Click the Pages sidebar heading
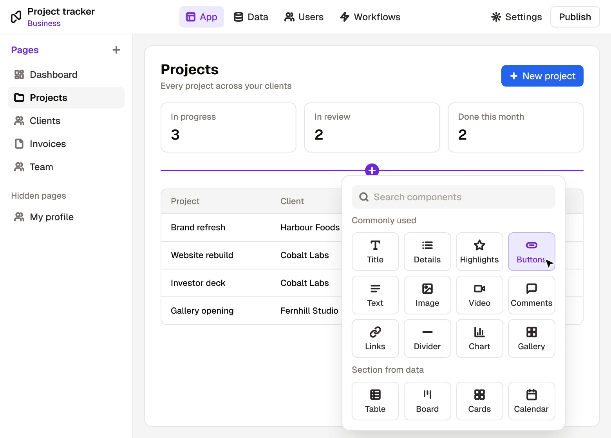The image size is (611, 438). click(x=25, y=50)
